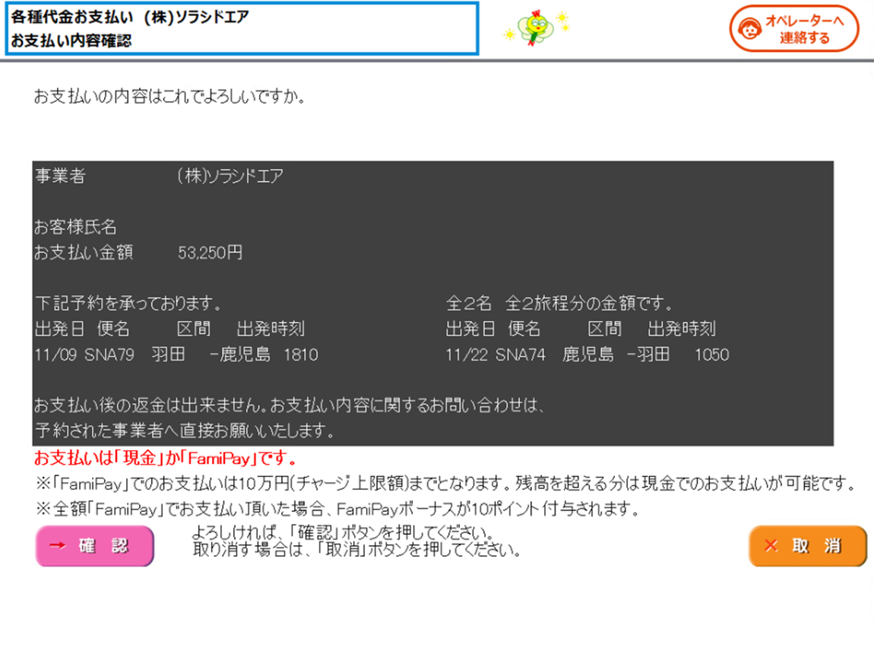Click the question お支払いの内容はこれでよろしいですか
Screen dimensions: 874x648
click(169, 97)
